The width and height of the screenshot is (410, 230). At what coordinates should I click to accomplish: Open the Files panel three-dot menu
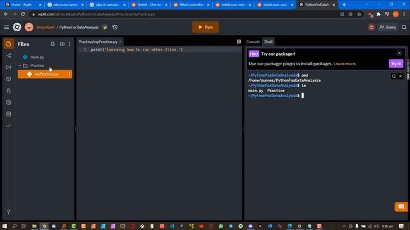click(x=69, y=44)
